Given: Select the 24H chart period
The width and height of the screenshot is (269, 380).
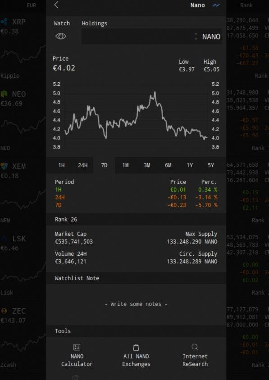Looking at the screenshot, I should (82, 165).
